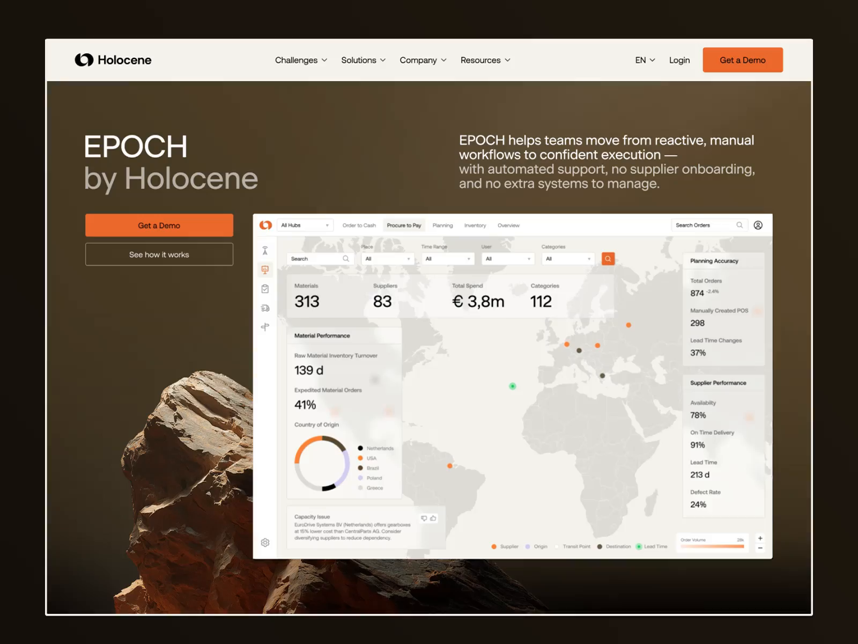Open the Place filter dropdown
The image size is (858, 644).
(388, 259)
